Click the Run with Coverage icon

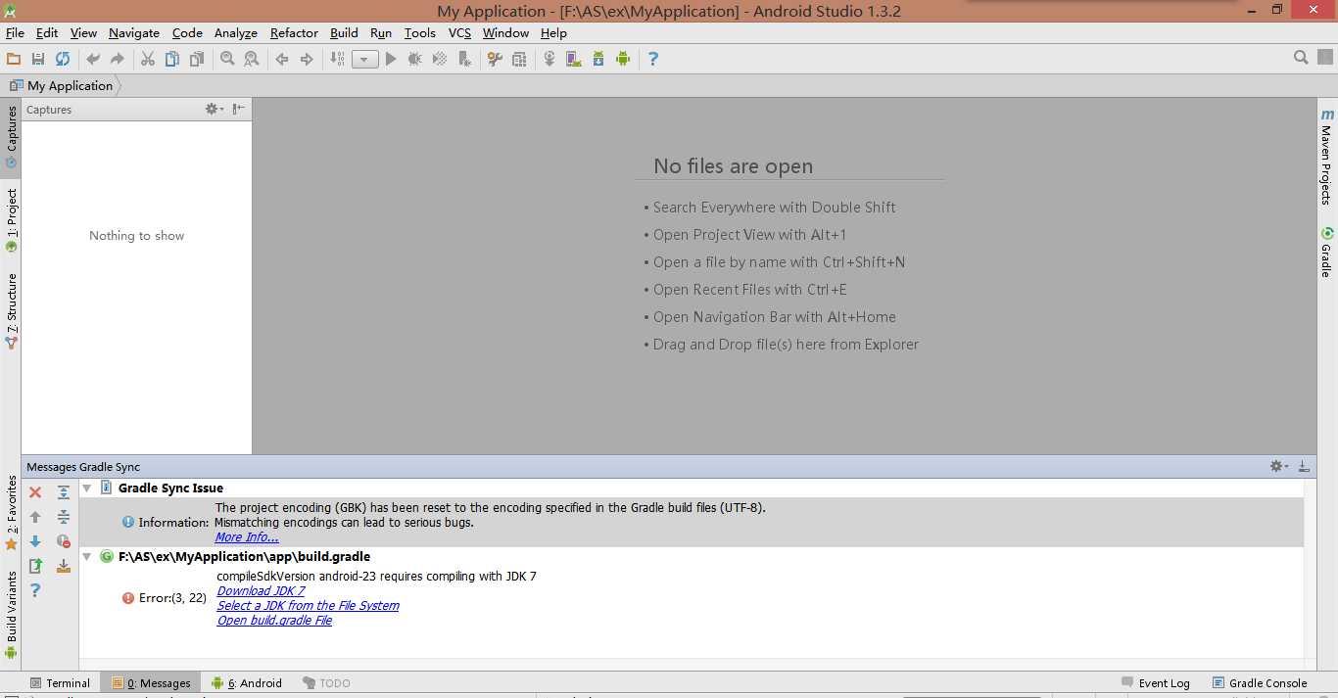pos(440,59)
